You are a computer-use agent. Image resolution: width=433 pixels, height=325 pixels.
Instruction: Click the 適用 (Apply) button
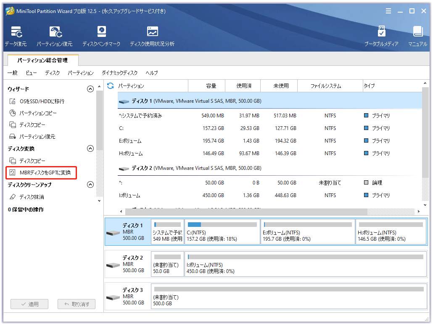tap(29, 304)
